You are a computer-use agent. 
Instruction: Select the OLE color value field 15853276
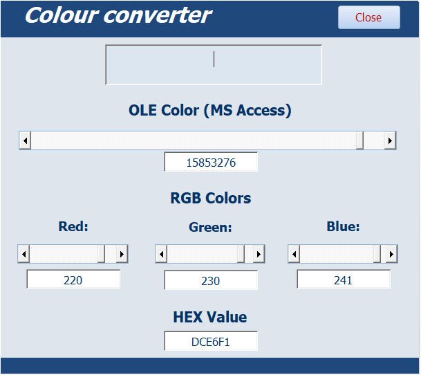coord(211,163)
